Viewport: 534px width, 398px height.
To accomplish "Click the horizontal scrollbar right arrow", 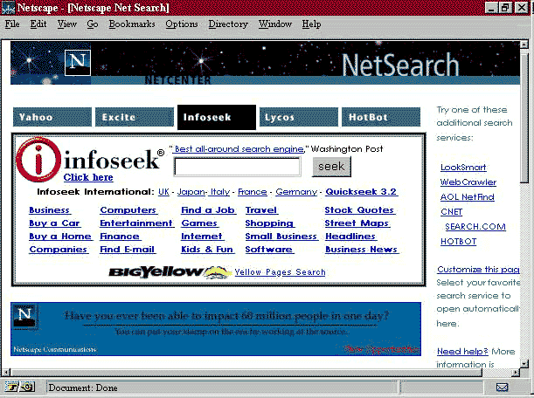I will pos(517,373).
